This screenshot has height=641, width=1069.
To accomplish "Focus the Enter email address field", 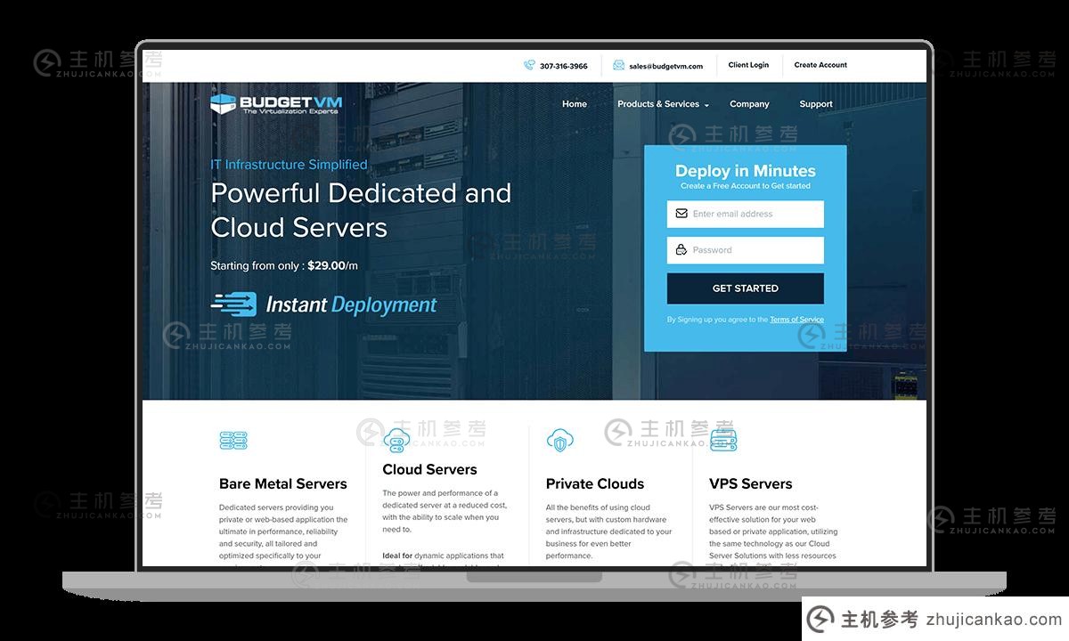I will click(x=746, y=214).
